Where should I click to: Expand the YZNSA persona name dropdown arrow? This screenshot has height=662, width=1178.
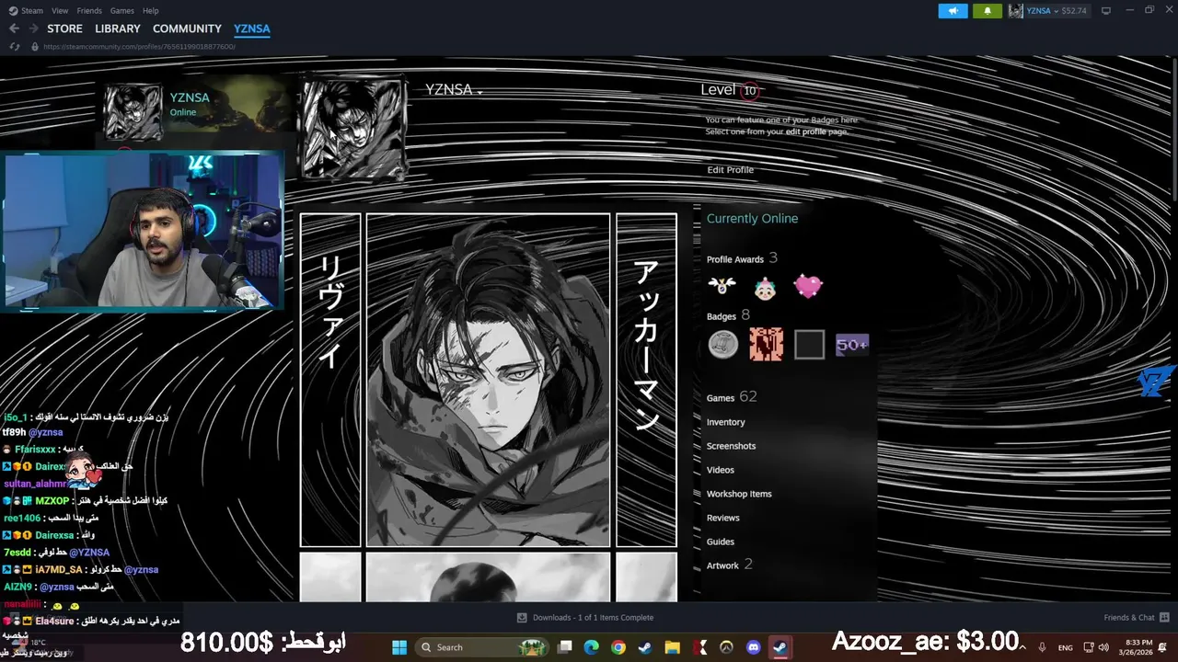tap(479, 92)
